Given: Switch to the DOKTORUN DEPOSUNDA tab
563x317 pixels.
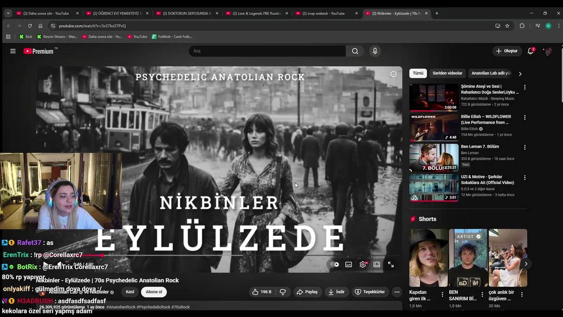Looking at the screenshot, I should click(187, 13).
